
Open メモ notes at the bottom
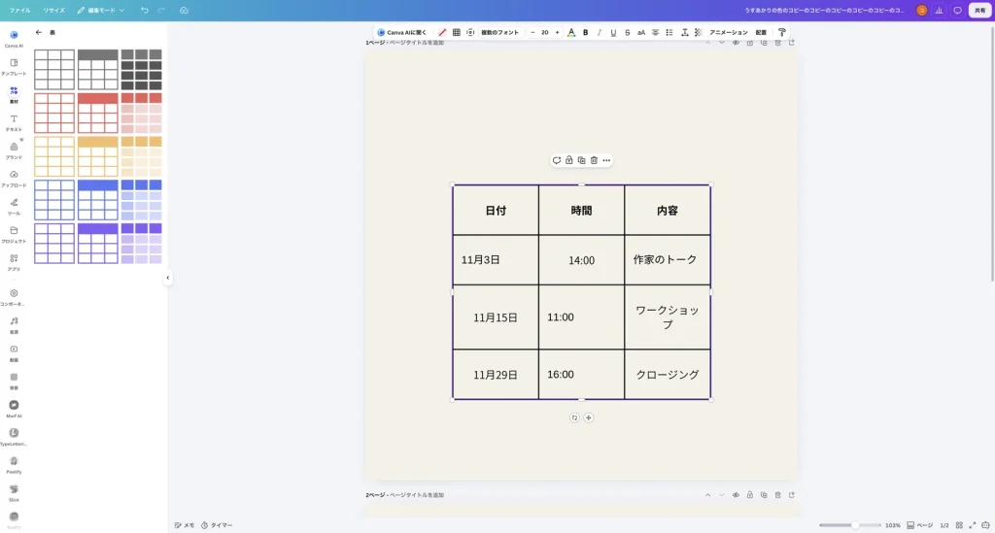[x=185, y=525]
